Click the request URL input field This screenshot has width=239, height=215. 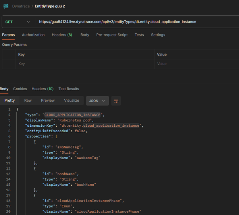click(x=135, y=22)
